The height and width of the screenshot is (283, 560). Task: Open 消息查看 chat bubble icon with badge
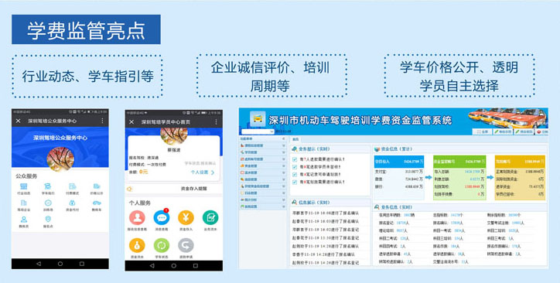[162, 217]
